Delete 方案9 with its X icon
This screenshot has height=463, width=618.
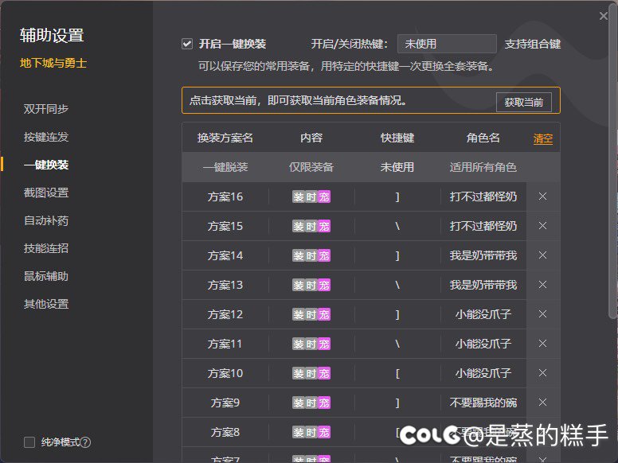click(542, 403)
